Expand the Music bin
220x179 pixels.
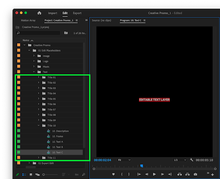(34, 66)
